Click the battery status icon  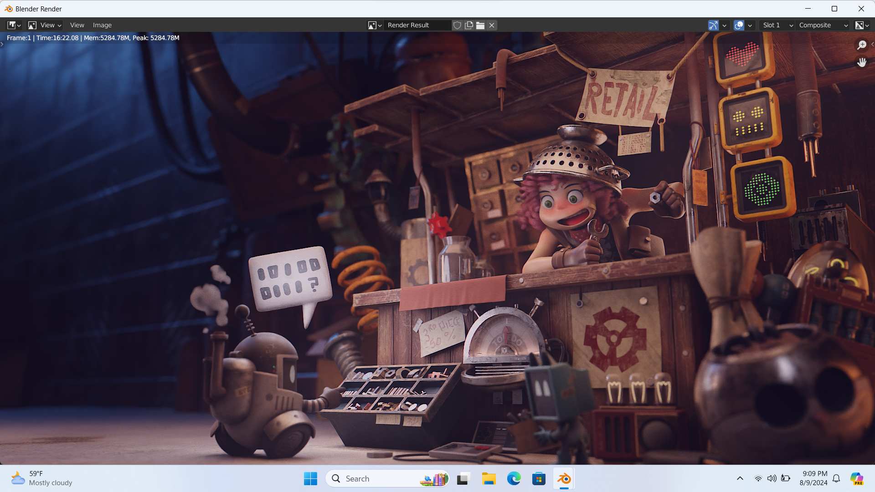(786, 478)
